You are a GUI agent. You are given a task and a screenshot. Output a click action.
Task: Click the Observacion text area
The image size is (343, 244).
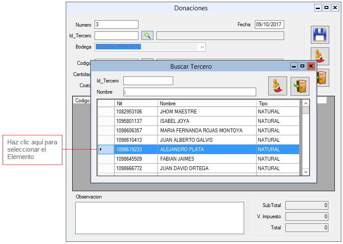point(159,218)
